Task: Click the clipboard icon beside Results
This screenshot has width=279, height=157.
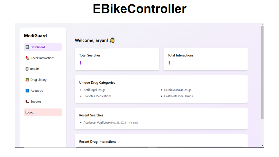Action: click(x=27, y=69)
